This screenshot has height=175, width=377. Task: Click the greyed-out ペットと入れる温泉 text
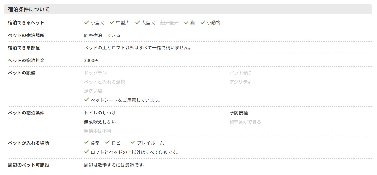click(x=104, y=82)
